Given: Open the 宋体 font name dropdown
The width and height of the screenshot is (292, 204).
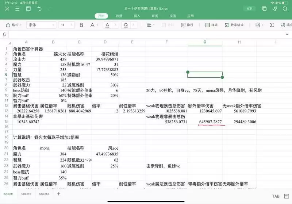Looking at the screenshot, I should (41, 25).
